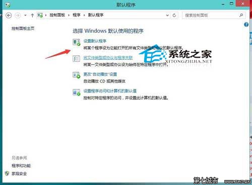Select 程序 in the breadcrumb path

77,15
